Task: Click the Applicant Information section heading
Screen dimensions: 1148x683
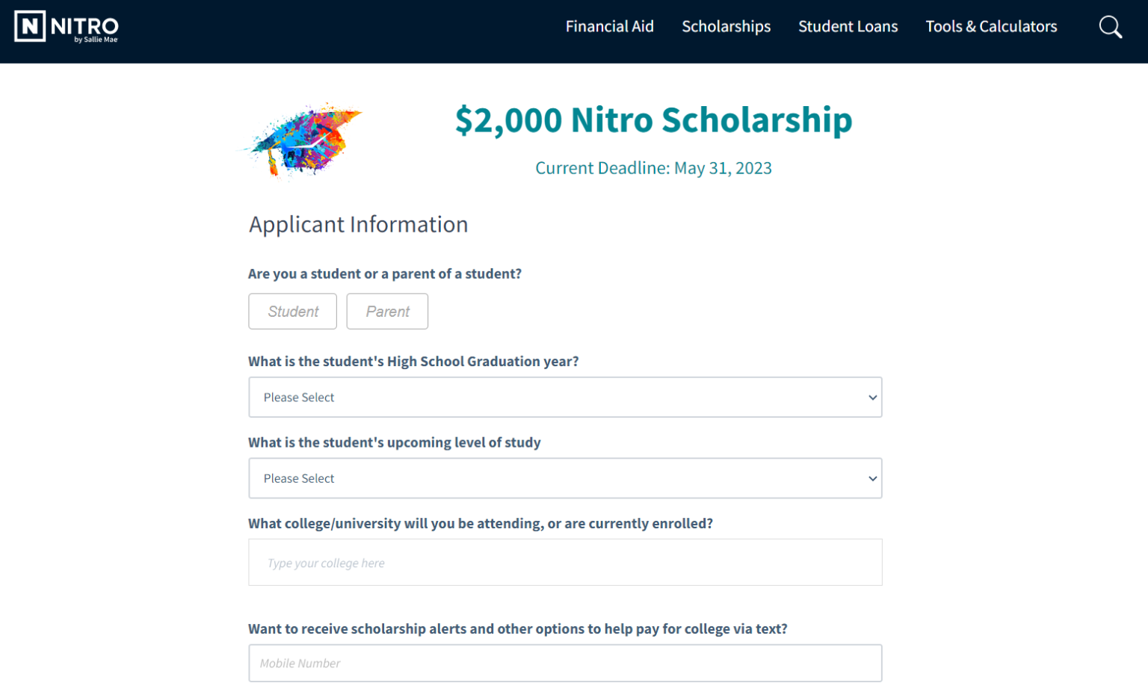Action: coord(358,224)
